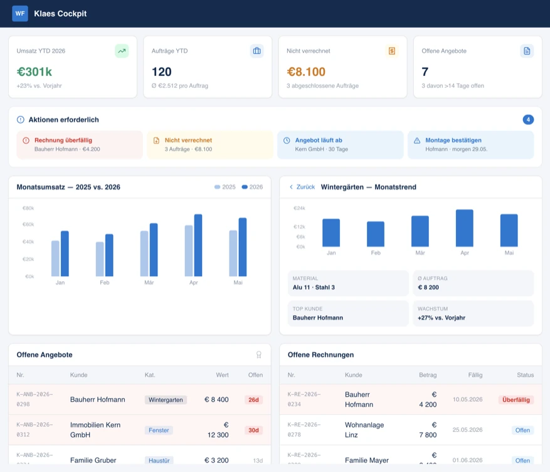
Task: Click offer number K-ANB-2026-0298
Action: [x=34, y=399]
